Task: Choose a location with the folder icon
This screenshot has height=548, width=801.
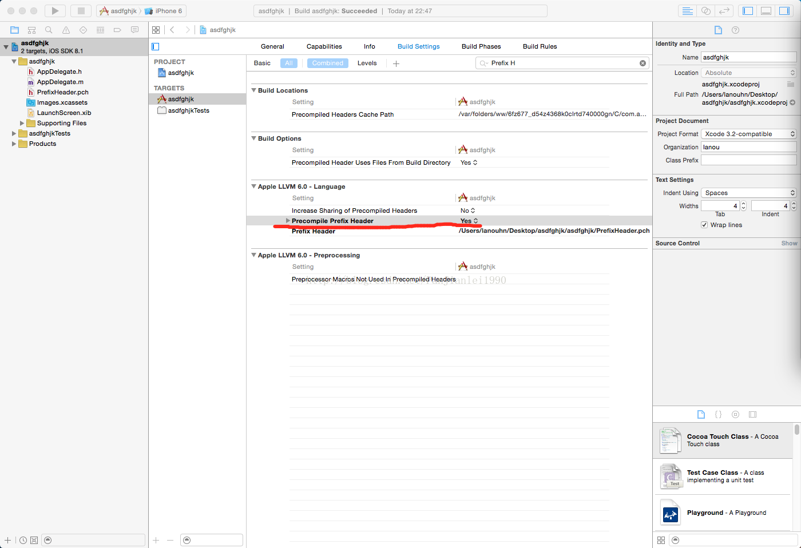Action: click(791, 84)
